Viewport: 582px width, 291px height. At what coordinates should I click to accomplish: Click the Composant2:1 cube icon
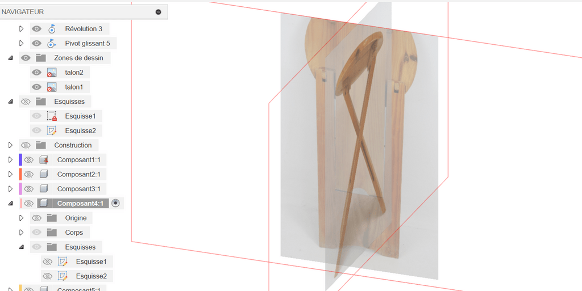(x=44, y=174)
